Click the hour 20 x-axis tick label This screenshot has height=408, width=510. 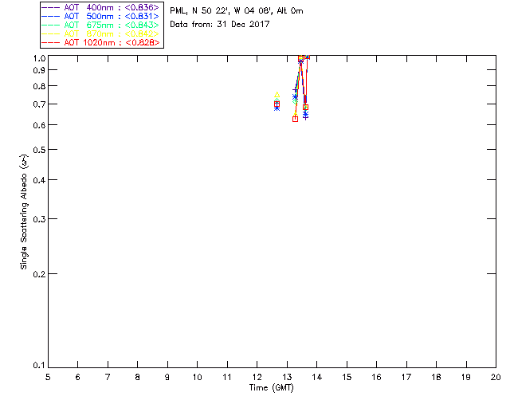[496, 377]
